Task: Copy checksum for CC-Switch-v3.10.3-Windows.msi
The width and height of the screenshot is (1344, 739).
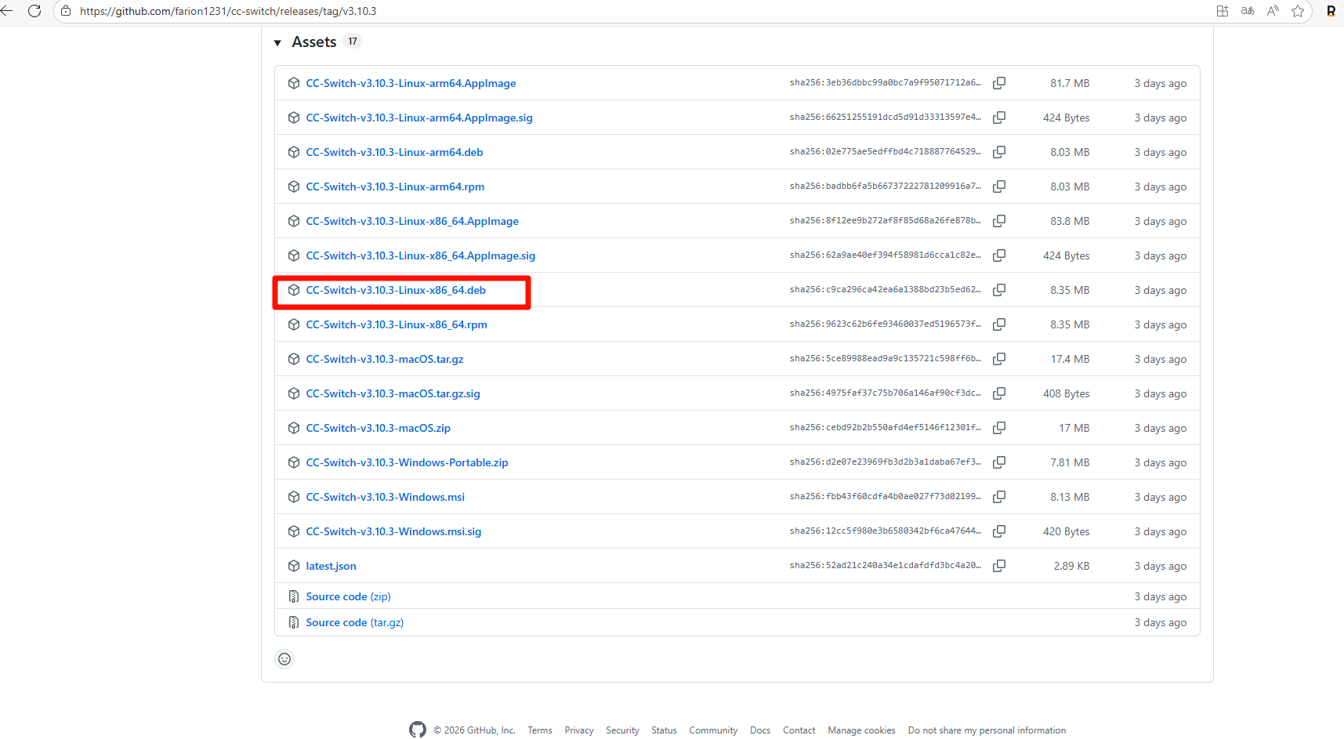Action: [x=999, y=496]
